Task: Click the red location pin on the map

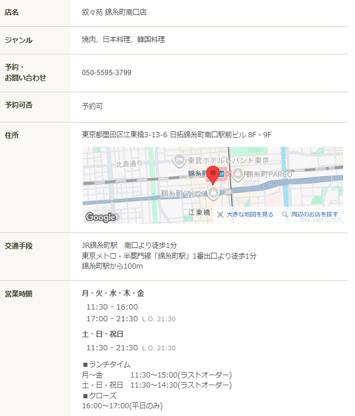Action: [214, 175]
